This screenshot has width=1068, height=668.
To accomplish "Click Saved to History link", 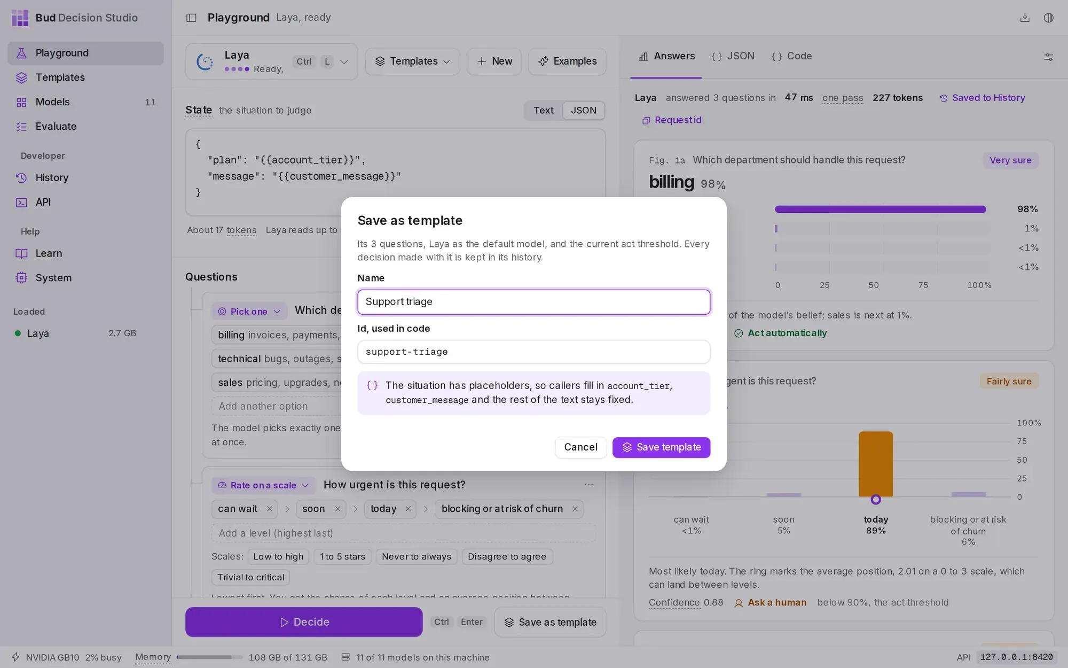I will coord(982,98).
